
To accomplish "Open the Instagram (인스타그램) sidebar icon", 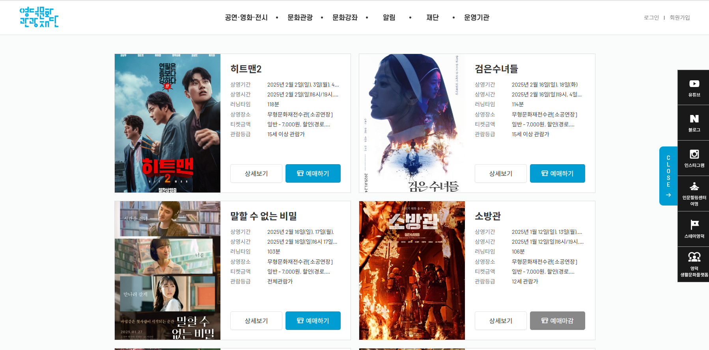I will pos(694,158).
